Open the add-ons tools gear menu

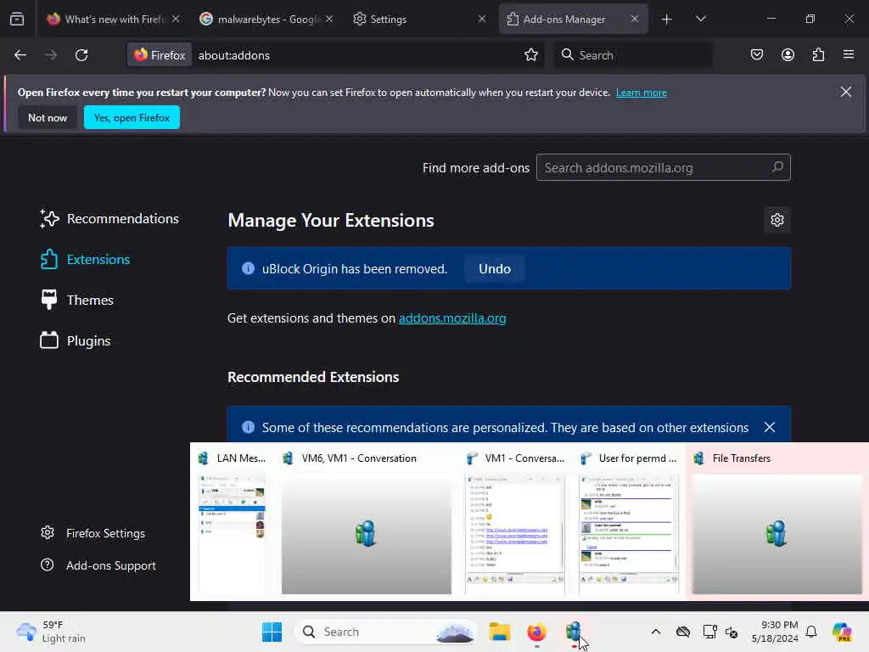777,220
